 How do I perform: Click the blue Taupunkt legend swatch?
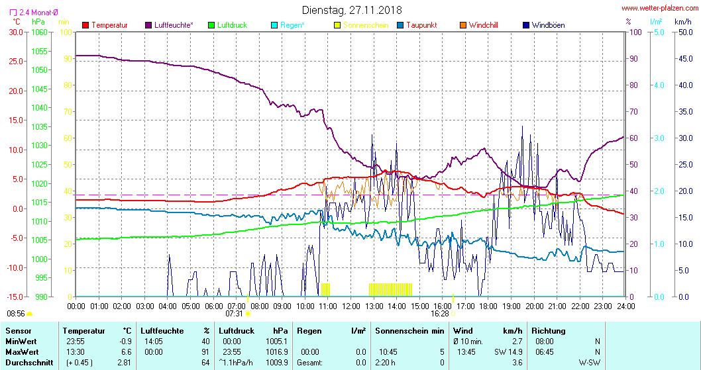coord(400,25)
